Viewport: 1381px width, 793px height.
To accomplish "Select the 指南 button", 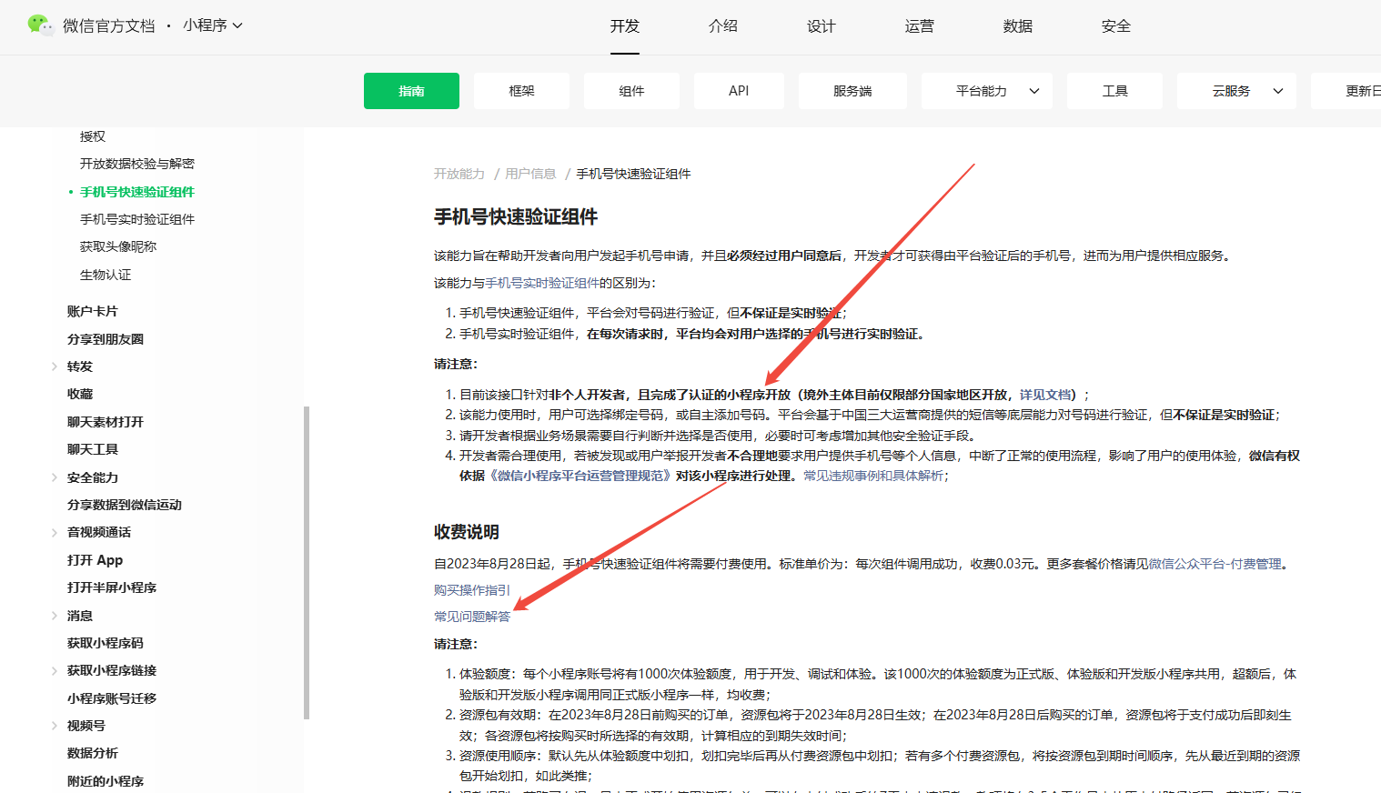I will click(411, 91).
